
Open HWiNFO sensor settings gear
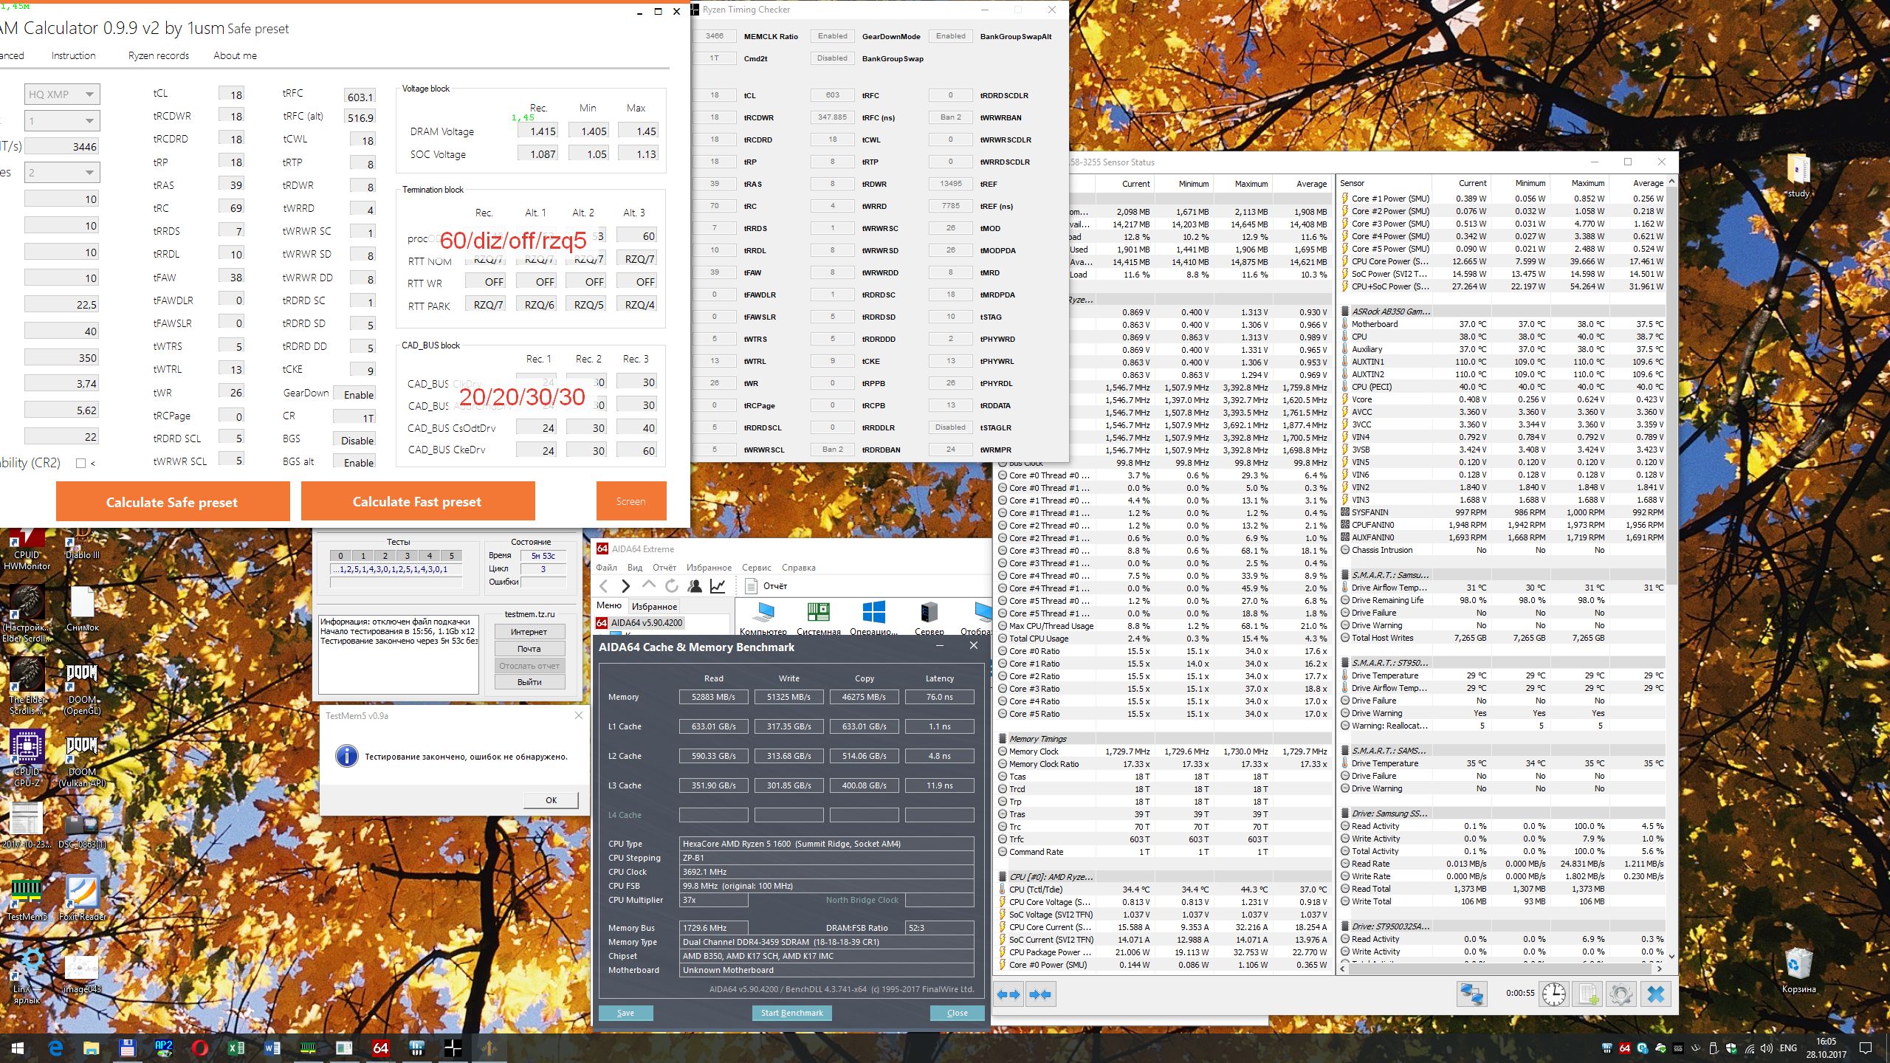(x=1621, y=994)
